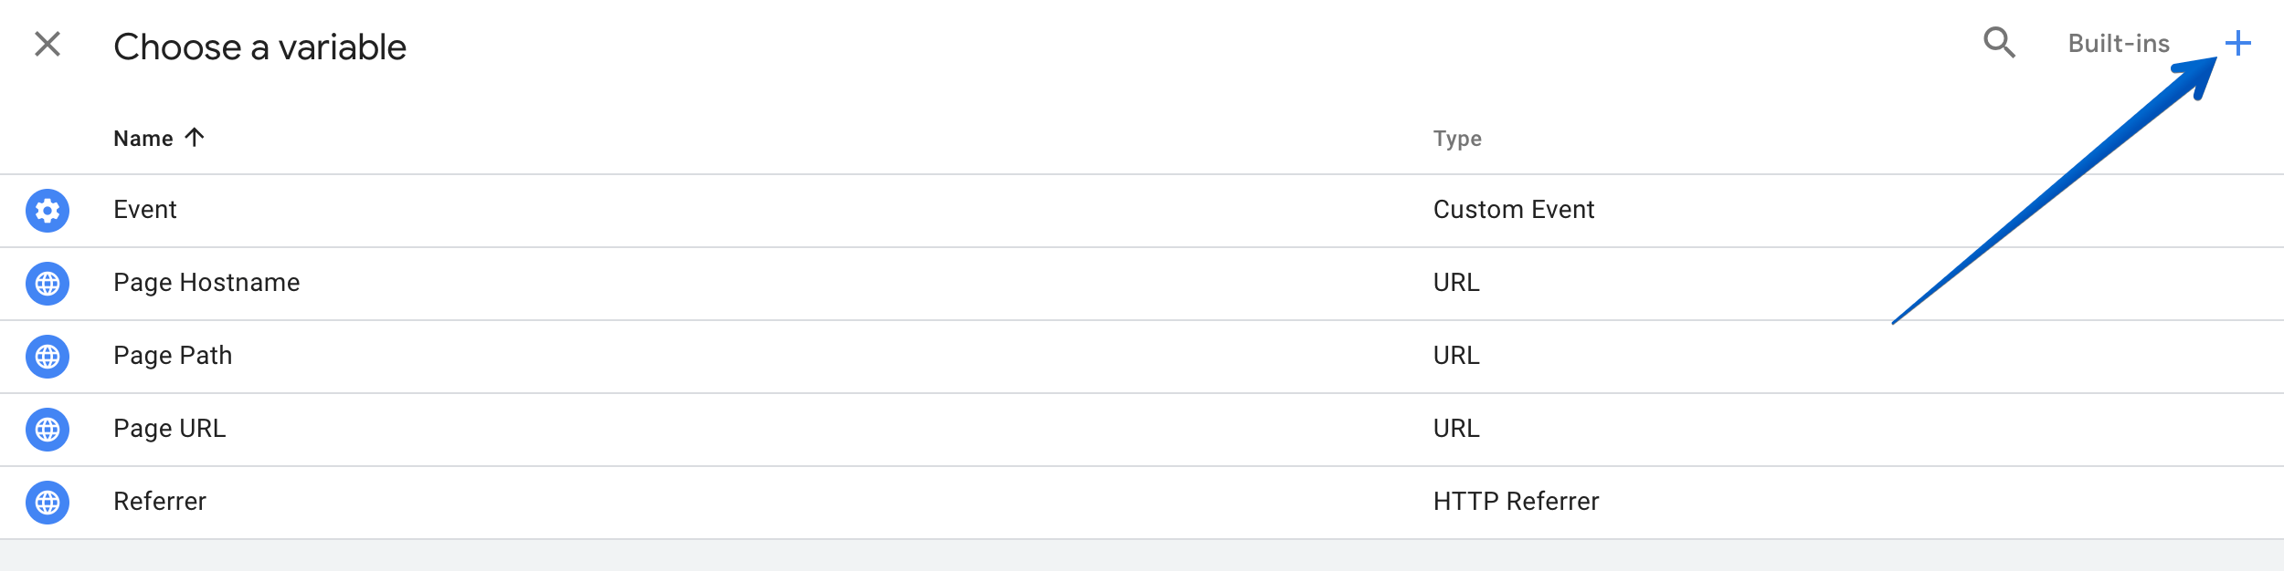Pick the Page URL variable

coord(1142,430)
